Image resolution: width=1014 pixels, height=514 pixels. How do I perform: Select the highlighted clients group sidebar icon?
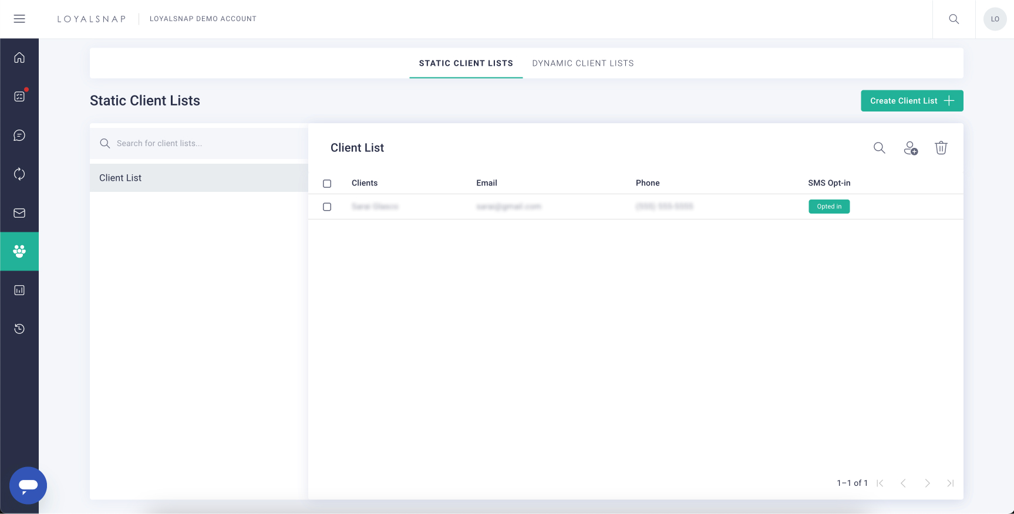coord(19,252)
